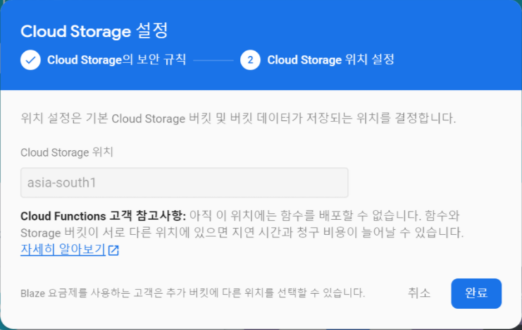Image resolution: width=522 pixels, height=330 pixels.
Task: Click the 취소 button
Action: click(x=419, y=293)
